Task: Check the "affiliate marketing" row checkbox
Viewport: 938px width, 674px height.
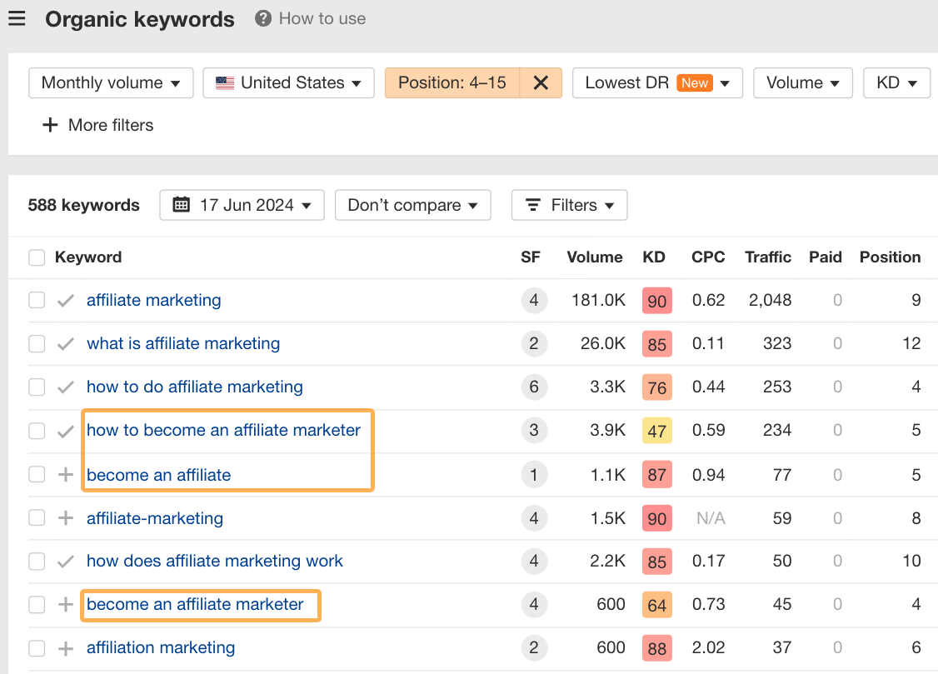Action: pyautogui.click(x=37, y=301)
